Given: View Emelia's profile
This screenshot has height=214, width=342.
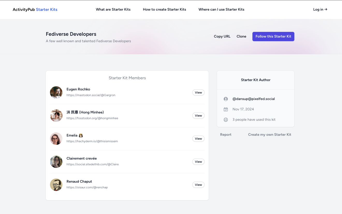Looking at the screenshot, I should coord(198,139).
